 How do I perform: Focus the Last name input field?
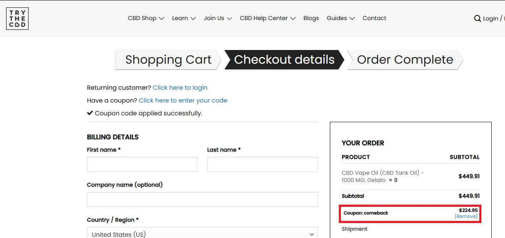click(x=263, y=165)
